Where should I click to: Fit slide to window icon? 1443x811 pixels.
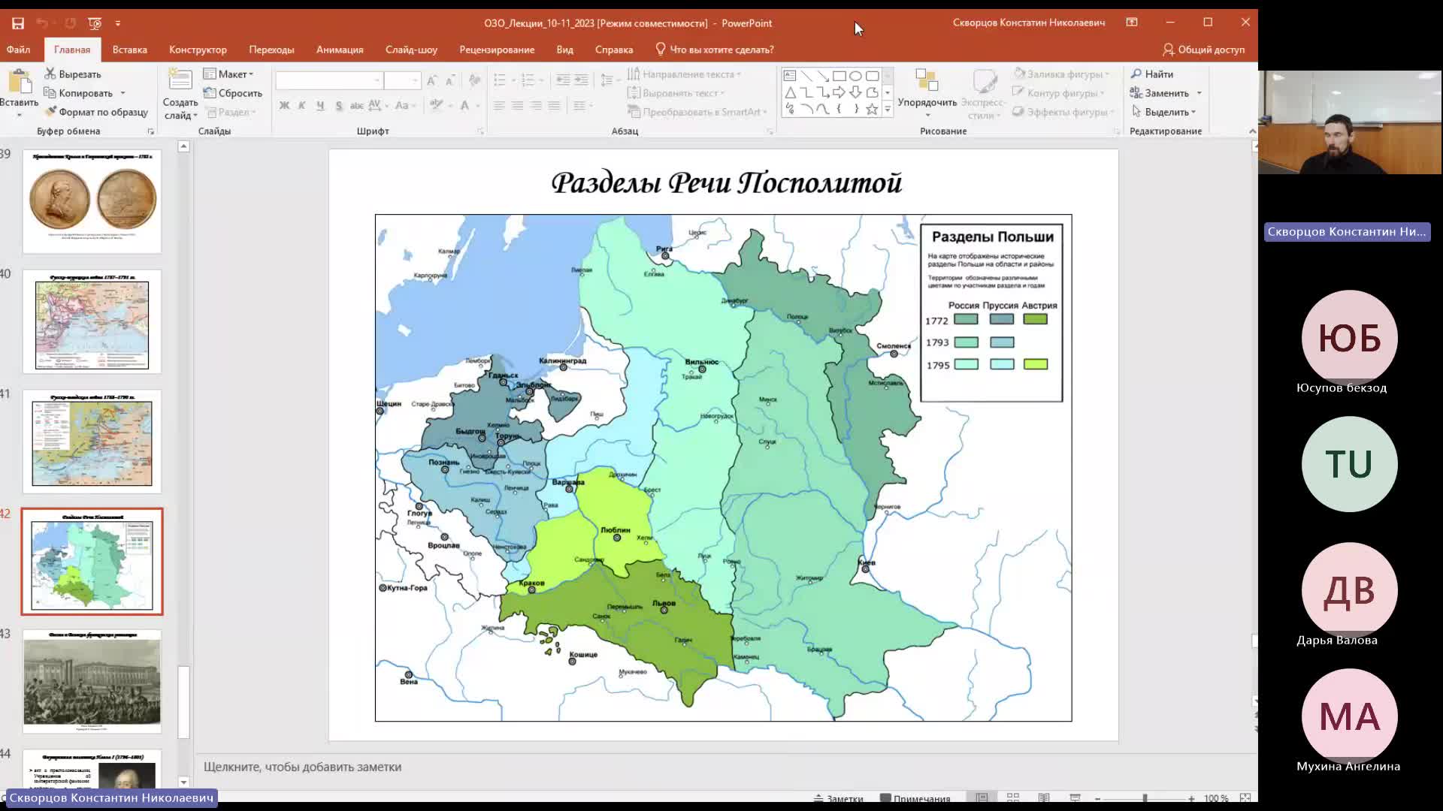[x=1245, y=797]
